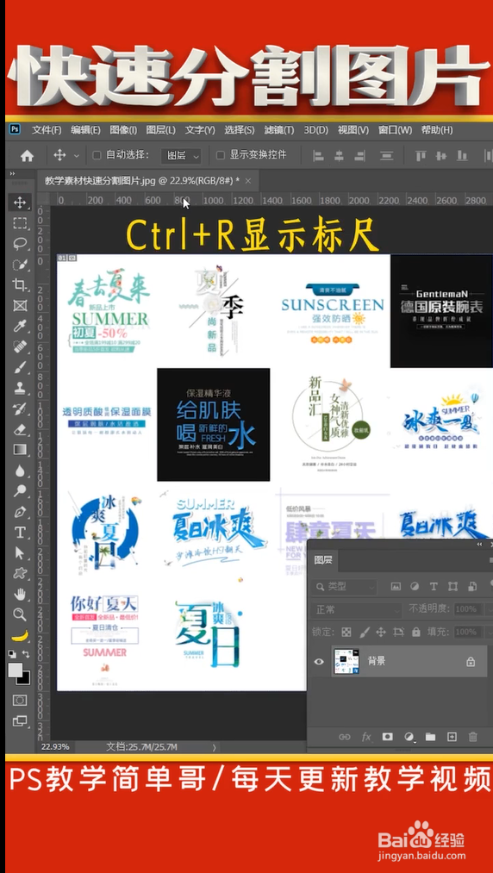Click the Home icon in options bar
This screenshot has height=873, width=493.
click(x=27, y=156)
